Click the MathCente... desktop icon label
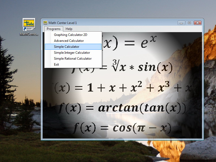 point(29,34)
